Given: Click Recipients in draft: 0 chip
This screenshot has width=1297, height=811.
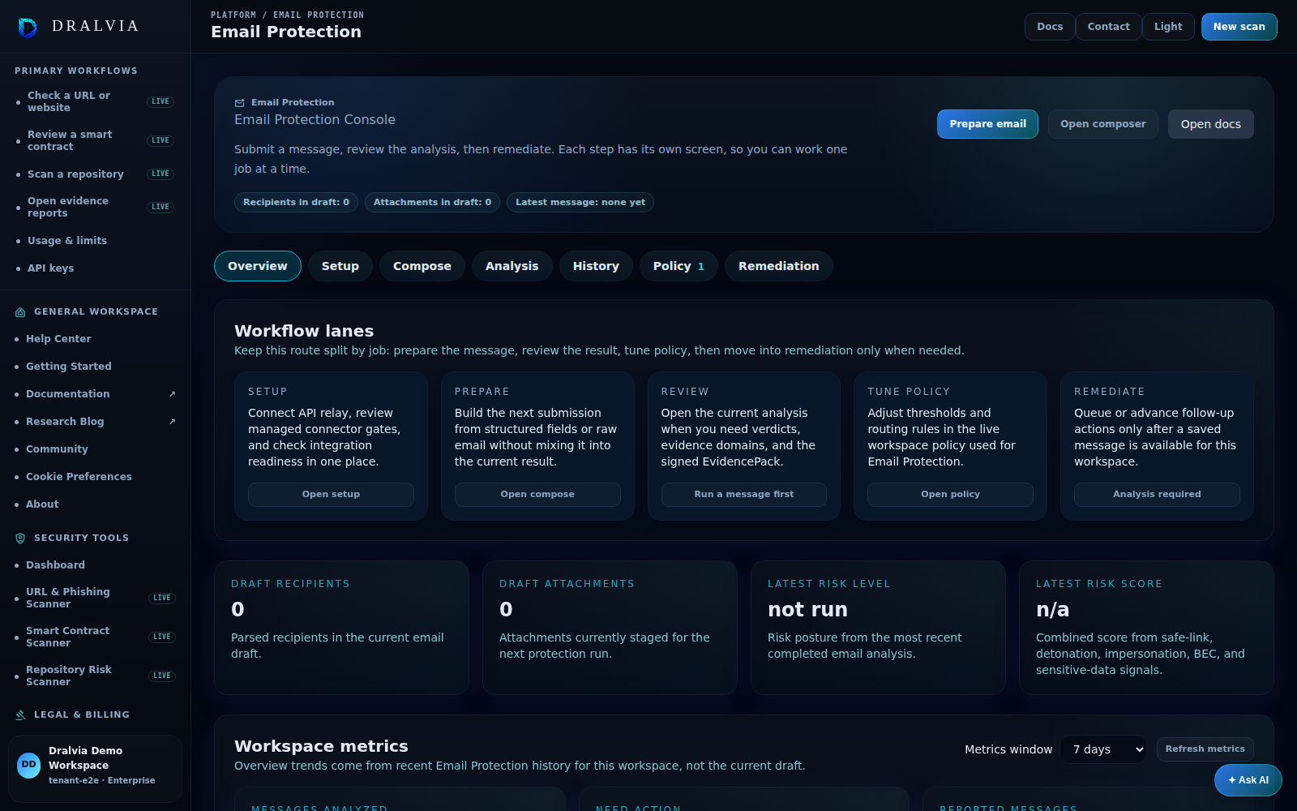Looking at the screenshot, I should click(x=296, y=202).
